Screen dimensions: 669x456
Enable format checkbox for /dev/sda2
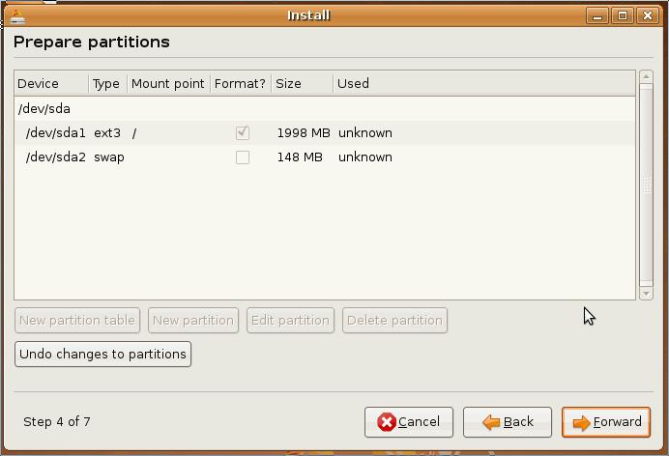pyautogui.click(x=243, y=157)
